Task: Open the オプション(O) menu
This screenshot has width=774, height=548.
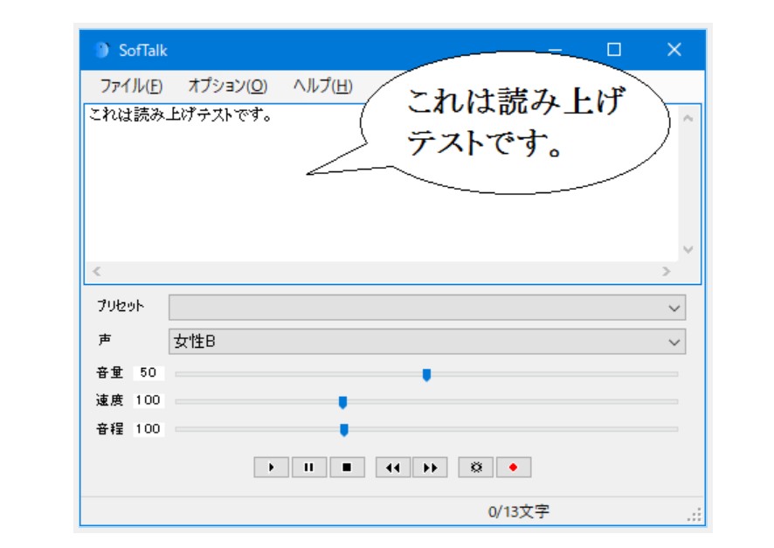Action: pyautogui.click(x=227, y=86)
